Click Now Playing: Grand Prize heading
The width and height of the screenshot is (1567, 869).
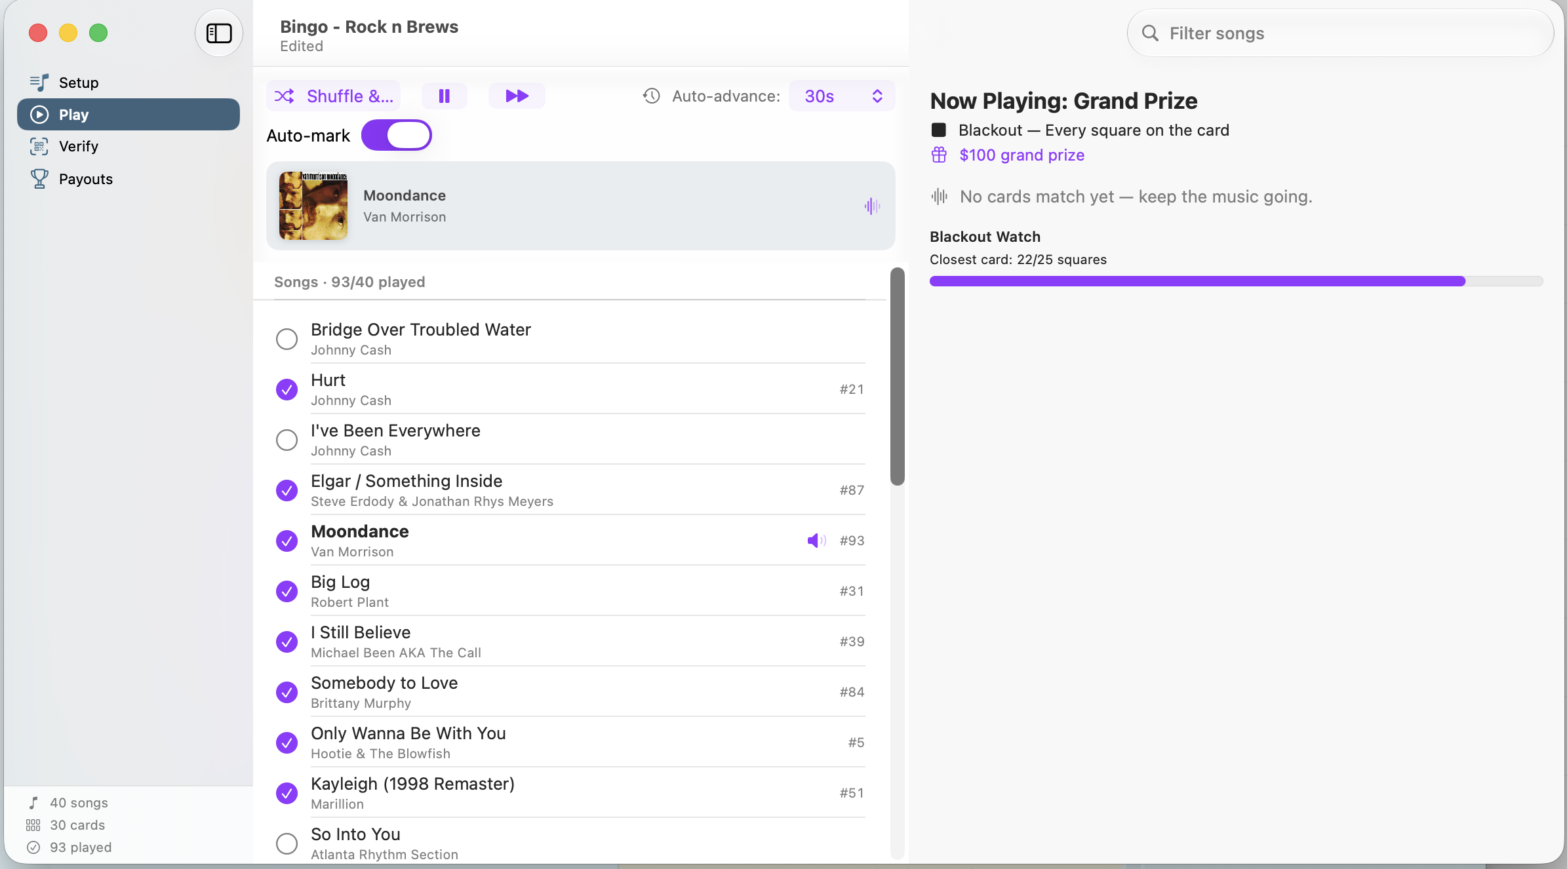[1063, 102]
